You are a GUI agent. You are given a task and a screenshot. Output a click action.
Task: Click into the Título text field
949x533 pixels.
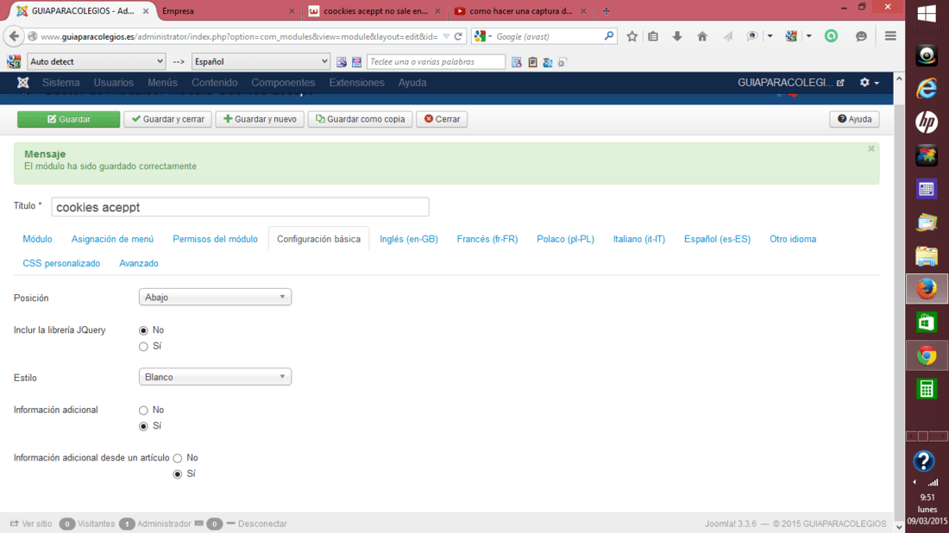tap(241, 207)
